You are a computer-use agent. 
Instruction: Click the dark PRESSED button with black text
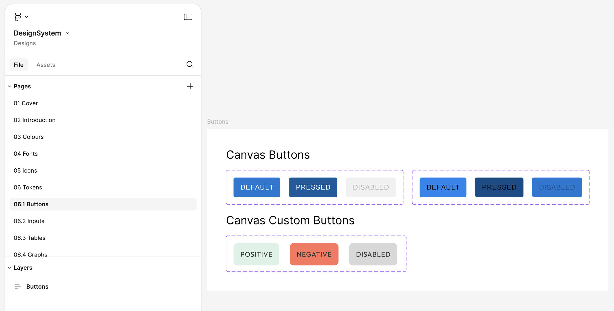[x=499, y=187]
